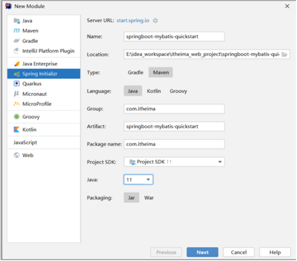
Task: Click the Java module type icon
Action: (16, 21)
